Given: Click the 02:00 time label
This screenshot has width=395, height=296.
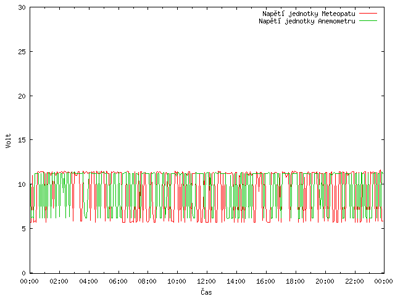Looking at the screenshot, I should coord(59,281).
